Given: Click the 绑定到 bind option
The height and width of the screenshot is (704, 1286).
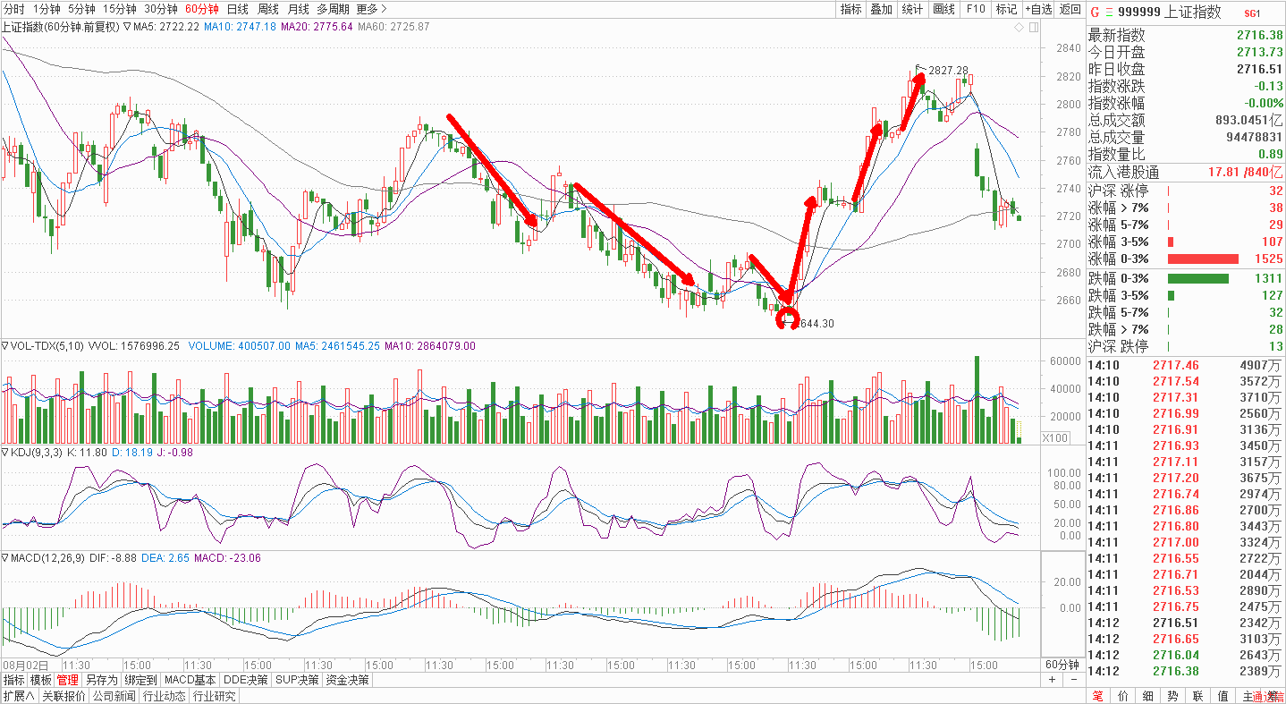Looking at the screenshot, I should tap(141, 680).
